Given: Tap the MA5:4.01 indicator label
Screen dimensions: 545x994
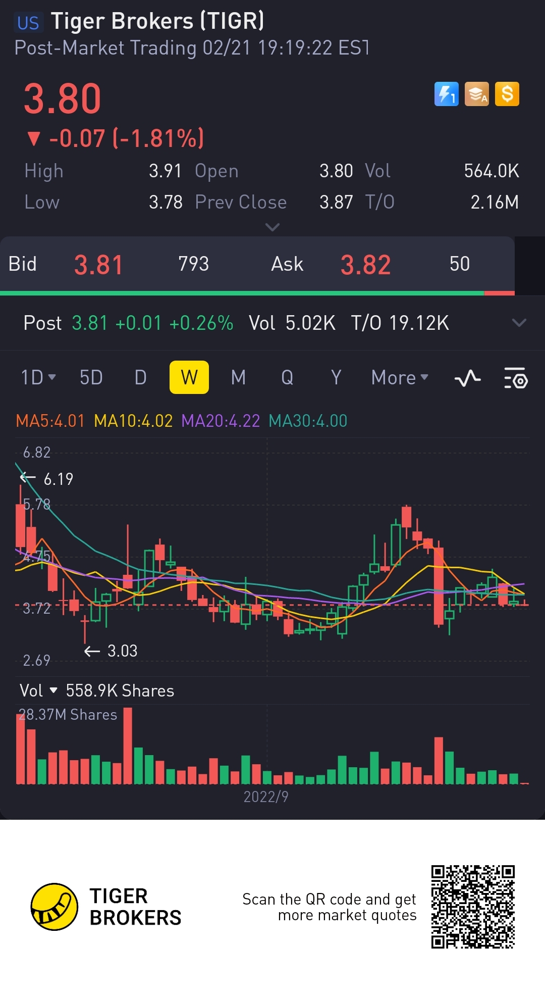Looking at the screenshot, I should pos(50,421).
